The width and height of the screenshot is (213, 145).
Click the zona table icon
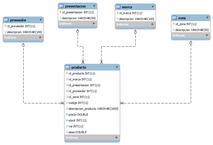[175, 18]
